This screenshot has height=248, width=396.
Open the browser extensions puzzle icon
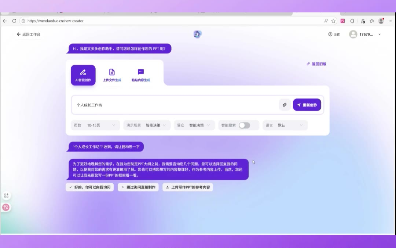coord(352,21)
